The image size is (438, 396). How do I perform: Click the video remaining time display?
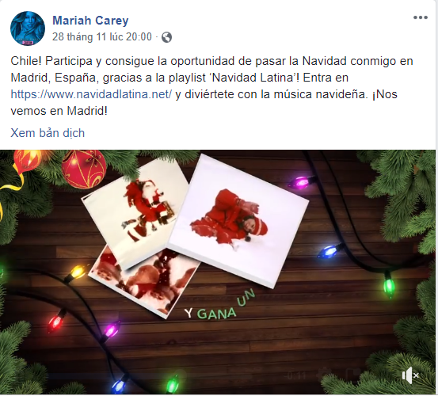tap(297, 375)
